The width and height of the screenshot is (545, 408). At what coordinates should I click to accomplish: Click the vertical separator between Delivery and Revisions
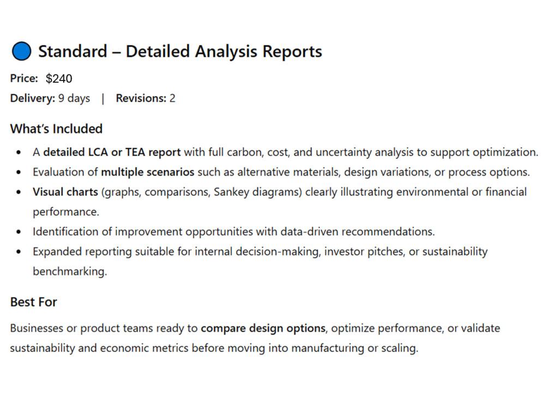(103, 99)
